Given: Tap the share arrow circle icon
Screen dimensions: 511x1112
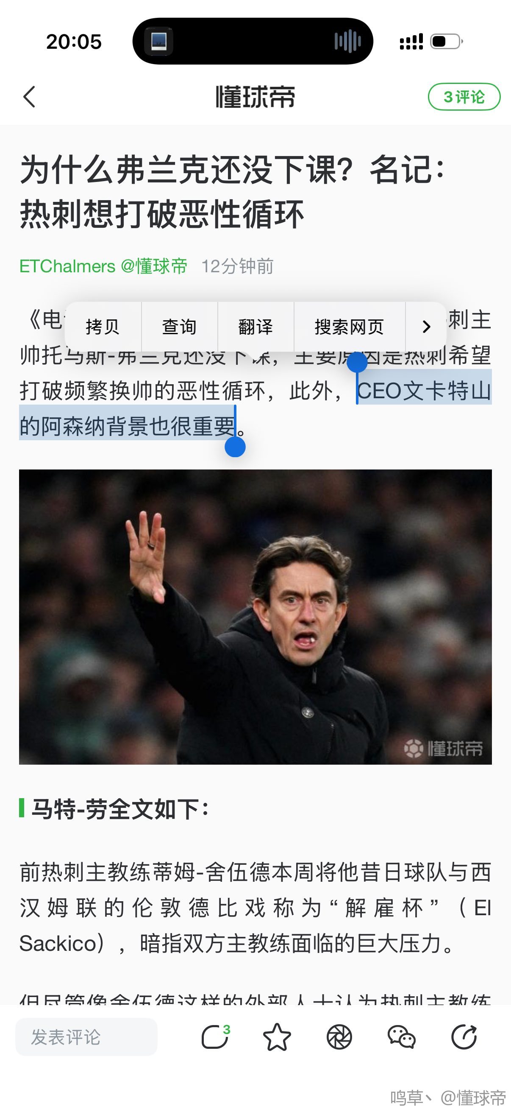Looking at the screenshot, I should pyautogui.click(x=464, y=1037).
